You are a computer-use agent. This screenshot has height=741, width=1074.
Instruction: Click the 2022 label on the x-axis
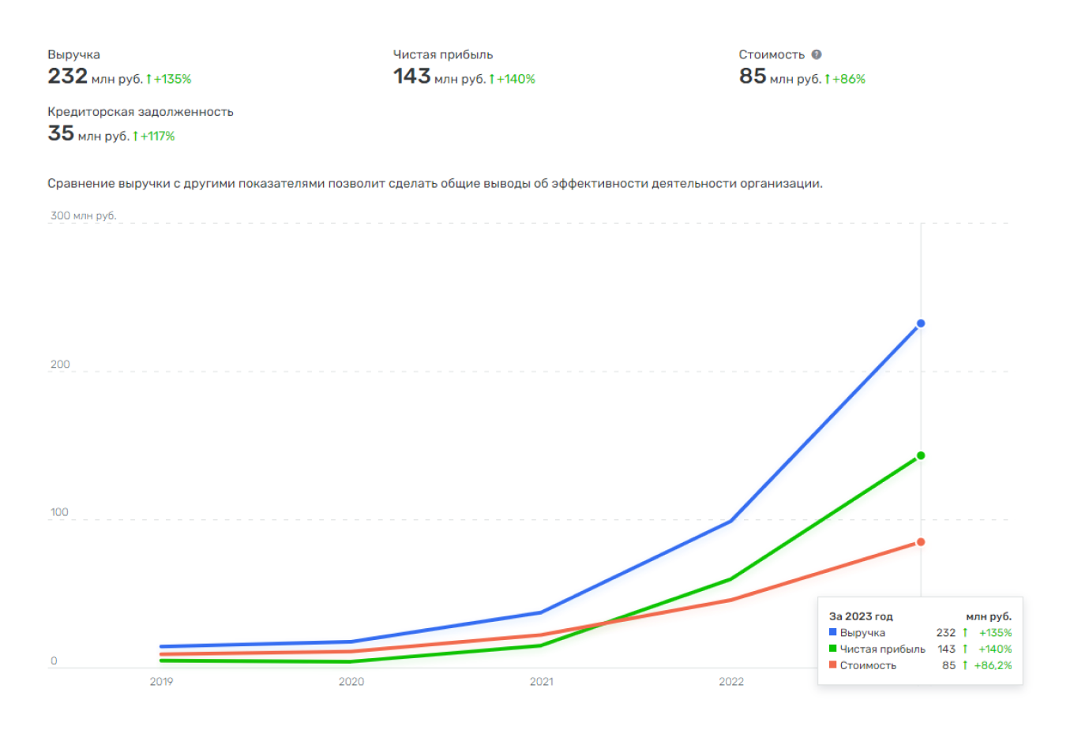(731, 682)
